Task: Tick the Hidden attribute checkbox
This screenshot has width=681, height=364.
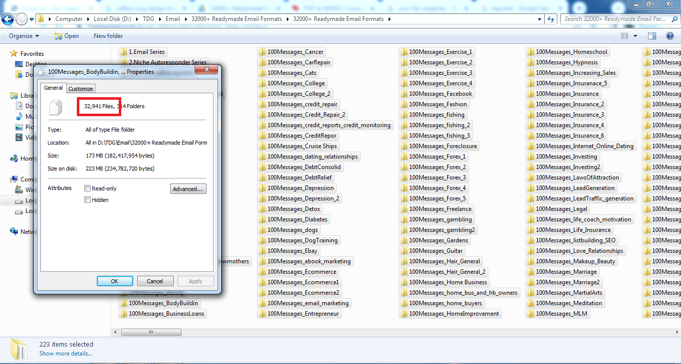Action: [88, 200]
